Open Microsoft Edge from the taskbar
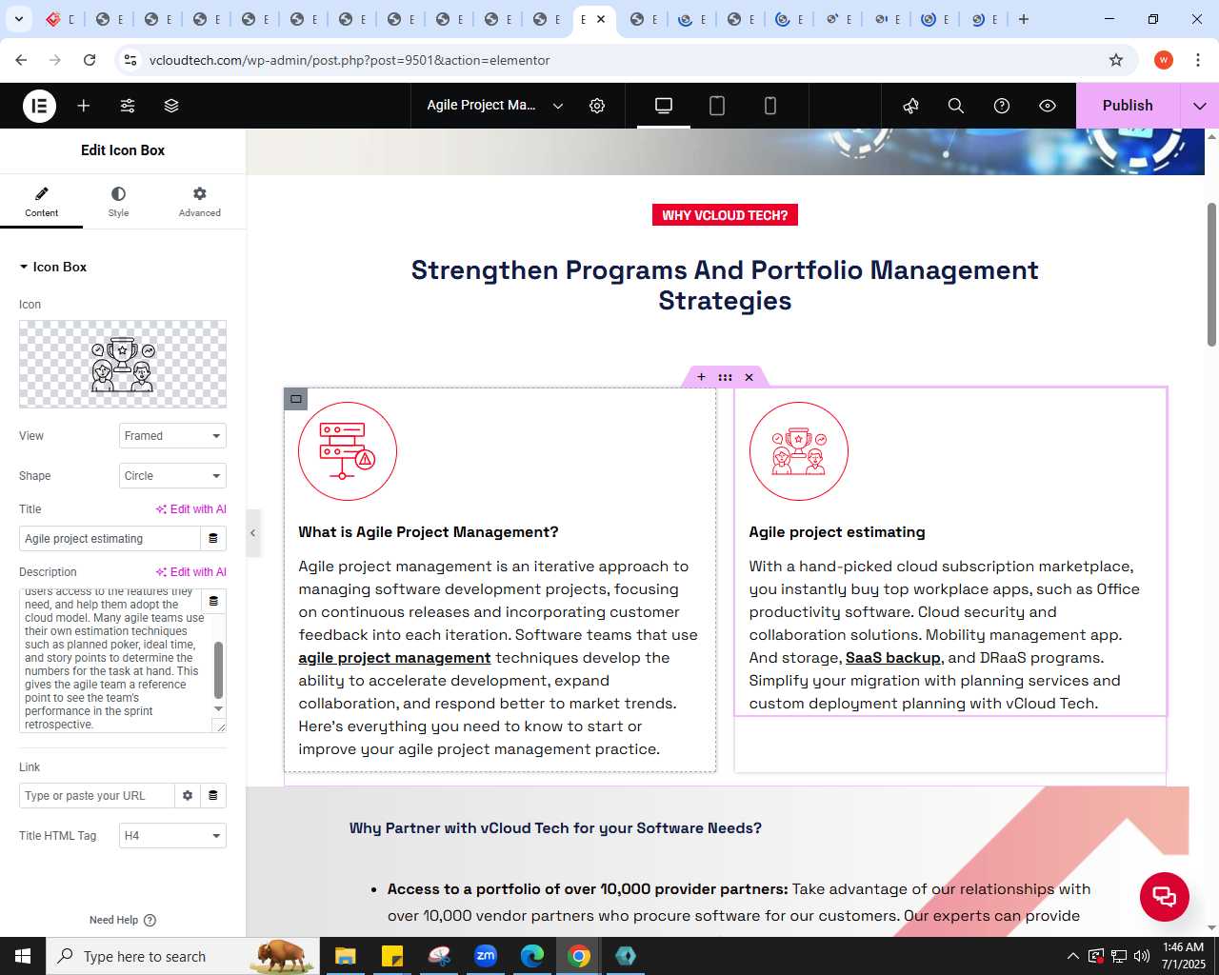Viewport: 1219px width, 975px height. (x=532, y=956)
